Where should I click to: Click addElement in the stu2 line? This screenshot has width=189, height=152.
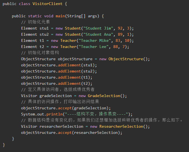pyautogui.click(x=70, y=71)
